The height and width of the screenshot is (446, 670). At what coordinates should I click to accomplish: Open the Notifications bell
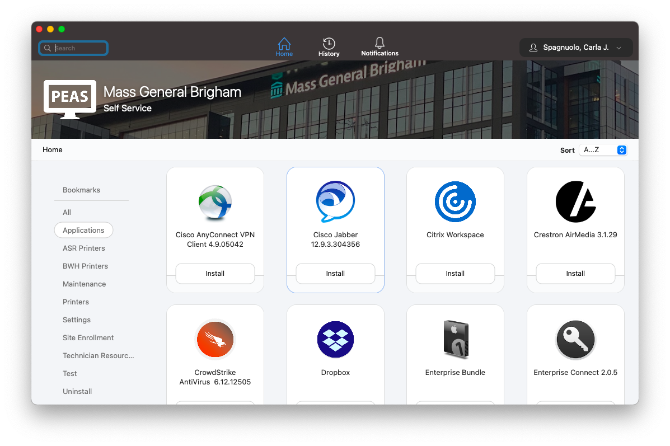pos(379,47)
